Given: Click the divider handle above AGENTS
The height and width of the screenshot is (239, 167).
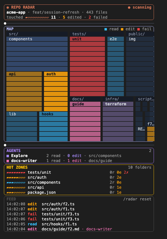Looking at the screenshot, I should tap(5, 145).
